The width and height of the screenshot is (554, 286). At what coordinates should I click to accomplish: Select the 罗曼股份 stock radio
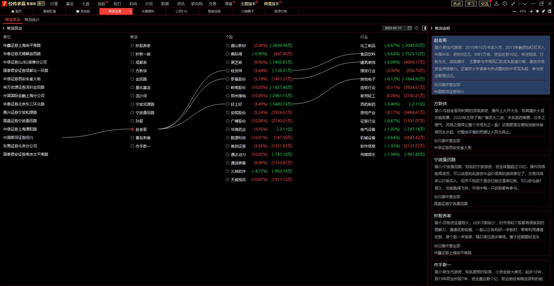tap(227, 79)
